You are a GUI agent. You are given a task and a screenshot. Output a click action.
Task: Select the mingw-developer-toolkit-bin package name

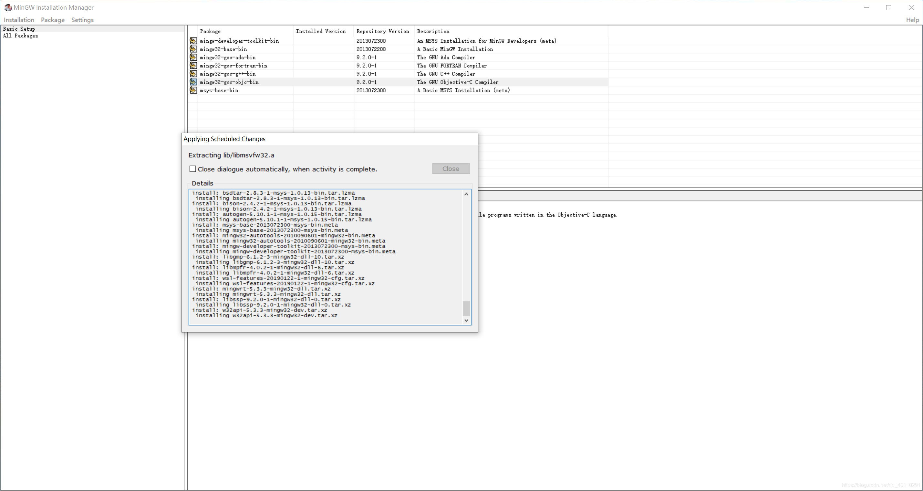click(239, 41)
